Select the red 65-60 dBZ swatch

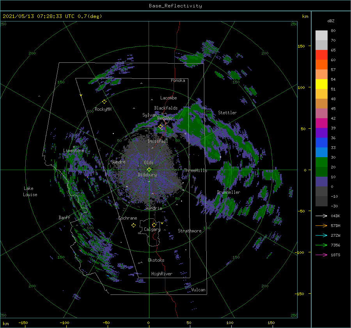coord(321,55)
